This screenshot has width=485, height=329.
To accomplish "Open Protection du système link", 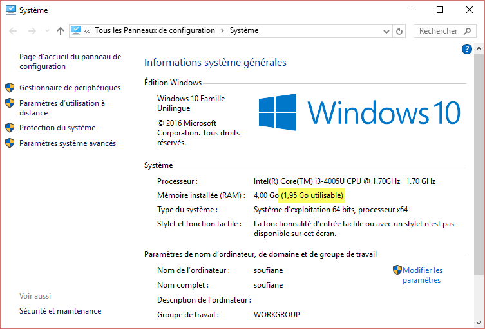I will click(57, 128).
